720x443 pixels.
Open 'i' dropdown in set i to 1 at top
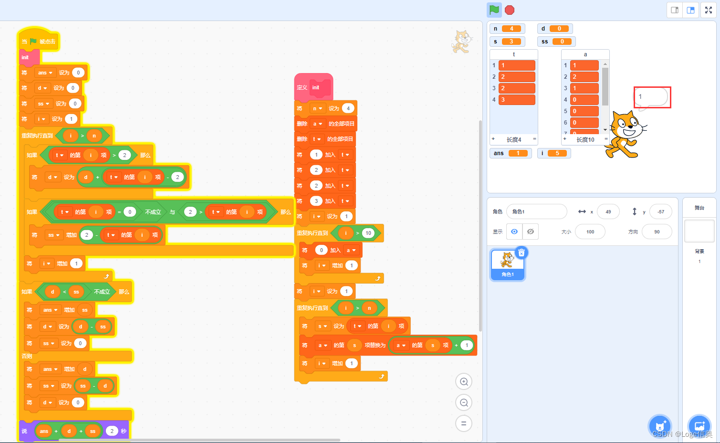point(41,119)
